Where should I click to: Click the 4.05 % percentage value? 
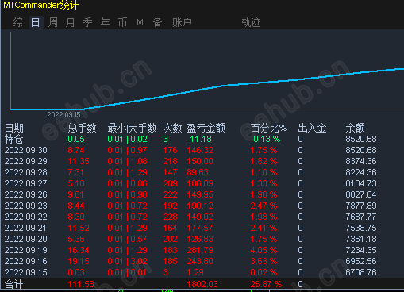[x=264, y=250]
